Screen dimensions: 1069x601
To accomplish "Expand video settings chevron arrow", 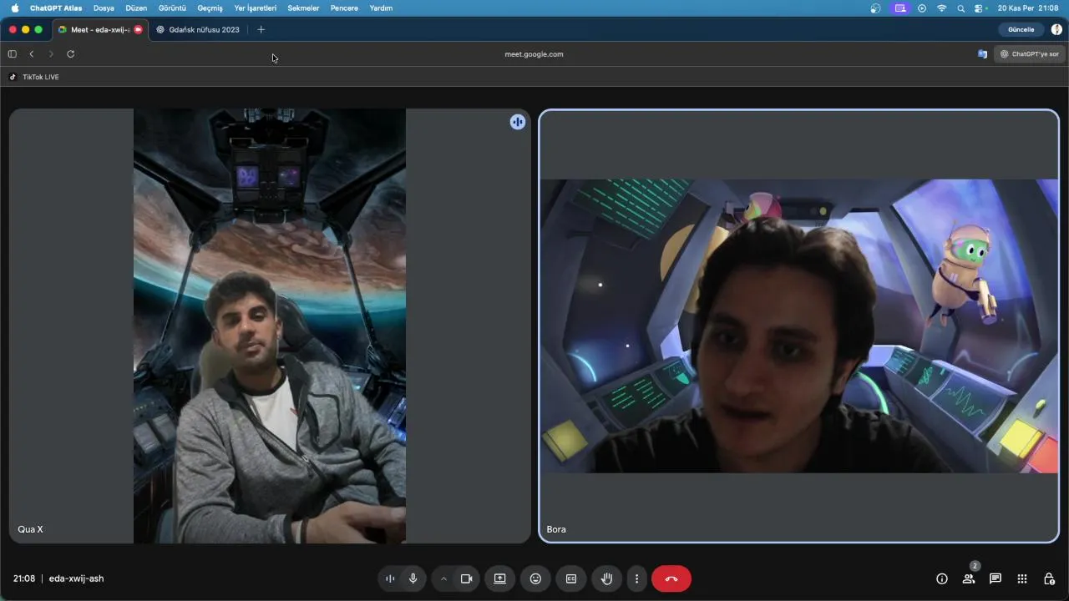I will coord(443,578).
